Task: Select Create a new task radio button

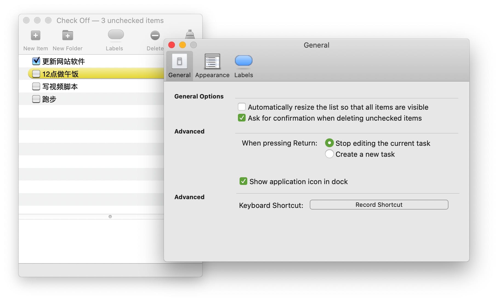Action: pyautogui.click(x=329, y=154)
